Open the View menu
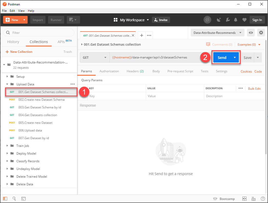268x203 pixels. coord(21,11)
